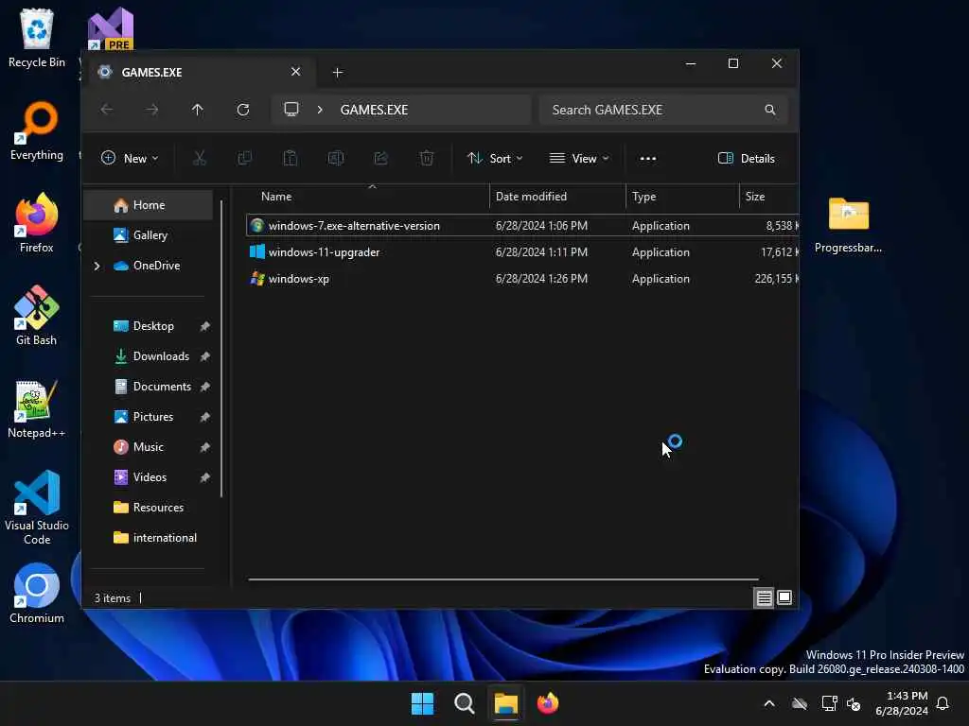Open Recycle Bin on the desktop
This screenshot has height=726, width=969.
click(x=37, y=38)
